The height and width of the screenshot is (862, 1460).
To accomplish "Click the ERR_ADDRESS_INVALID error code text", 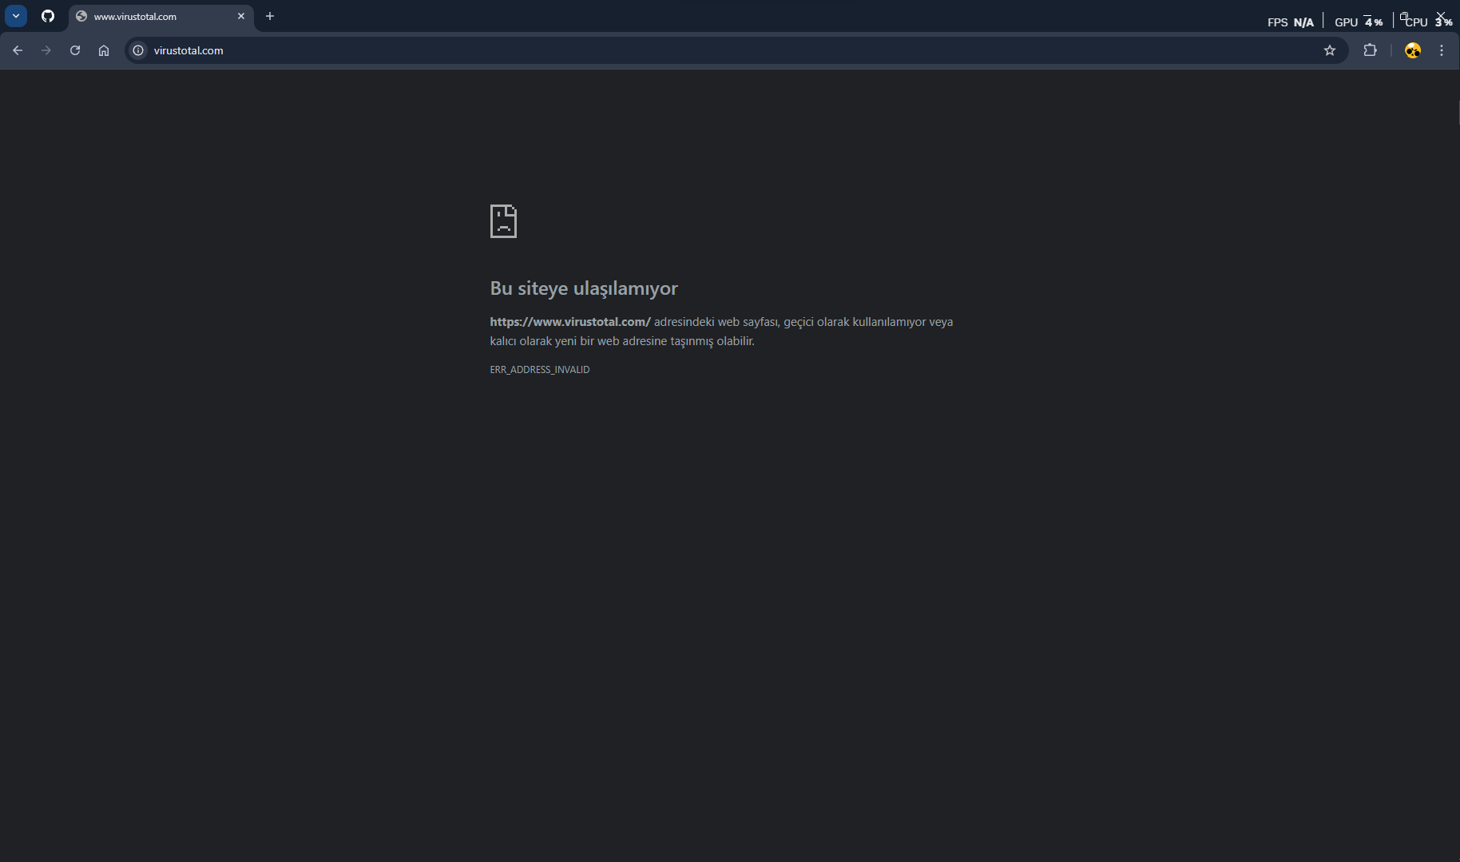I will point(539,369).
